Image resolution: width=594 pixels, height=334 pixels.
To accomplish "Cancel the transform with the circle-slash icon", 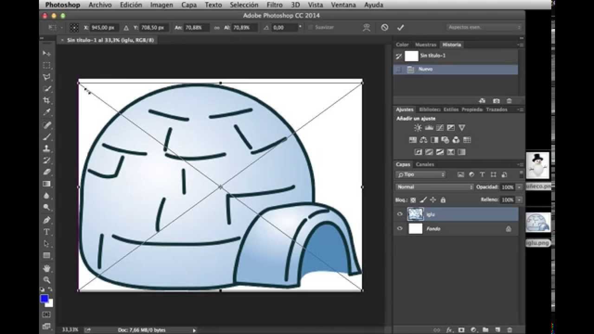I will click(385, 27).
